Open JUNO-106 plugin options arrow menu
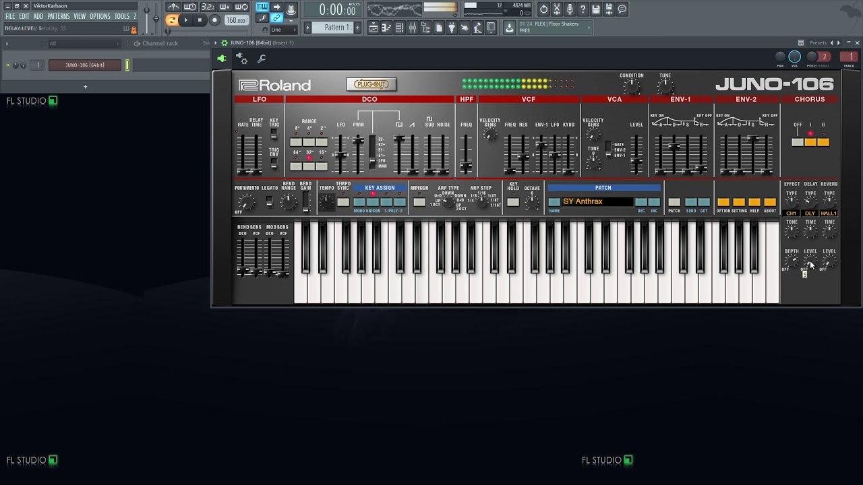The image size is (863, 485). (x=216, y=42)
